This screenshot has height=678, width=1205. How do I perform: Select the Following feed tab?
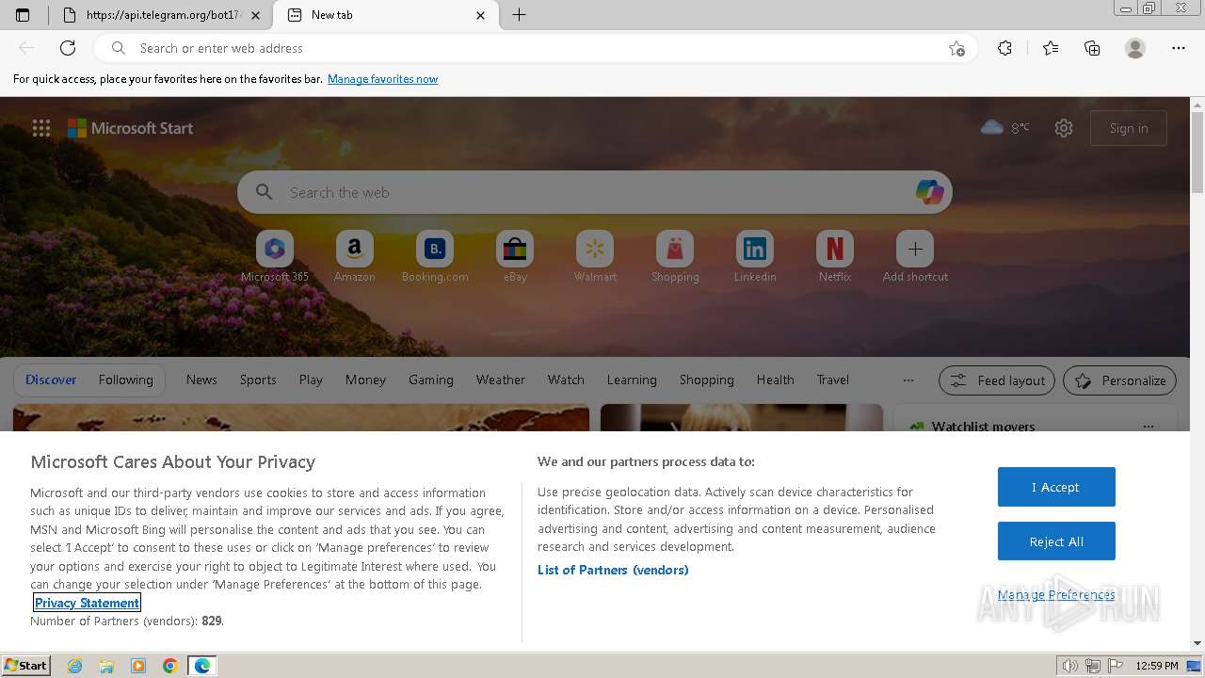click(x=125, y=379)
